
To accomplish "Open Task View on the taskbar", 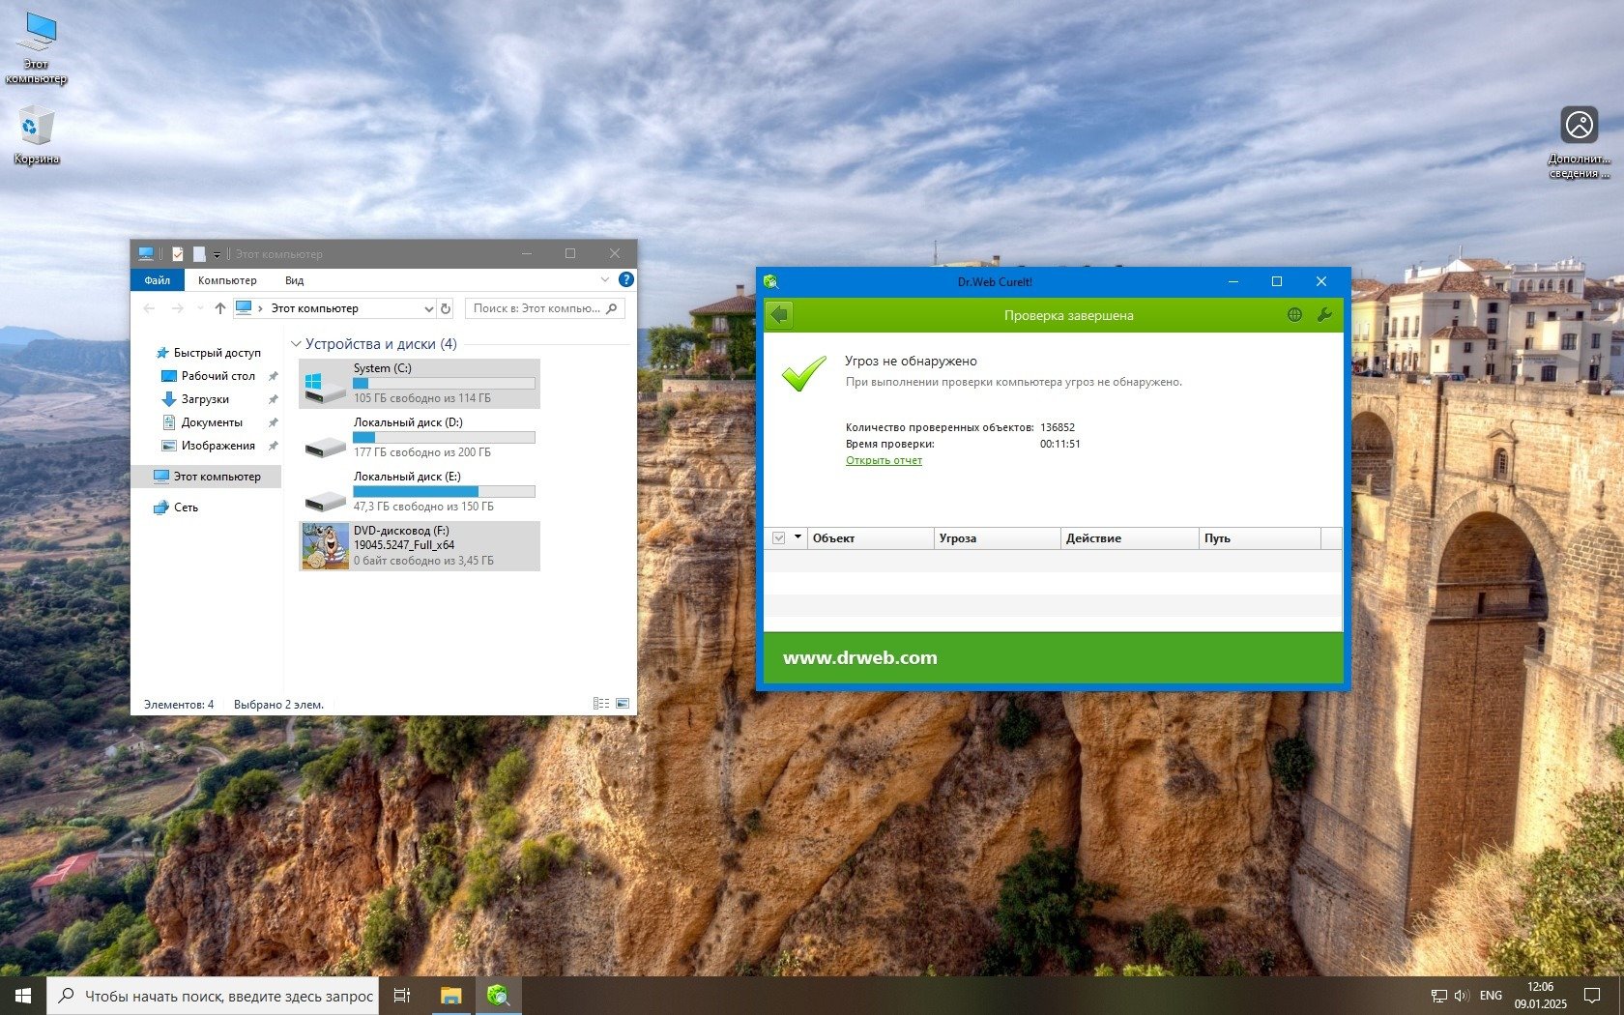I will coord(402,996).
